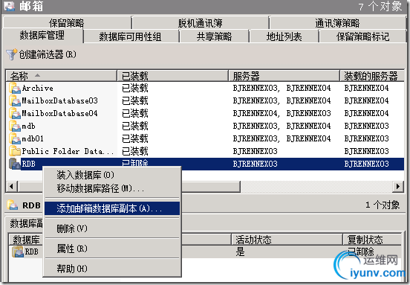This screenshot has height=285, width=410.
Task: Choose 删除(V) from context menu
Action: click(112, 228)
